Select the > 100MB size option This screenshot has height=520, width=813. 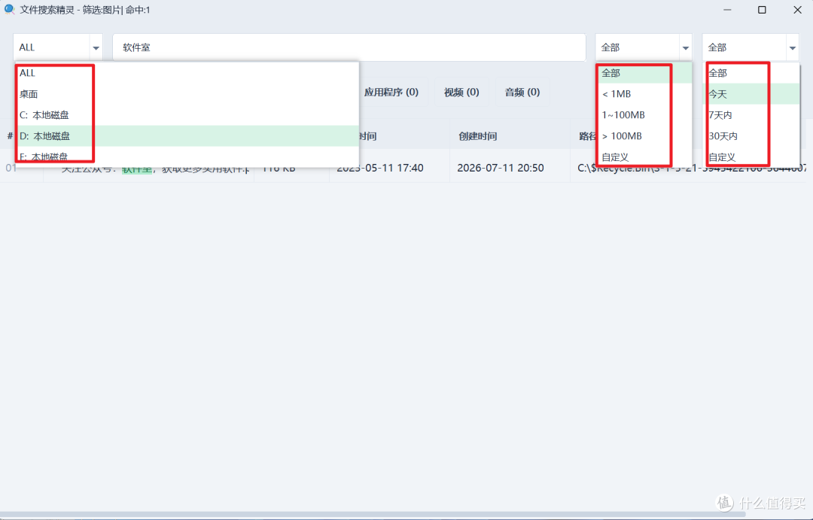click(644, 136)
